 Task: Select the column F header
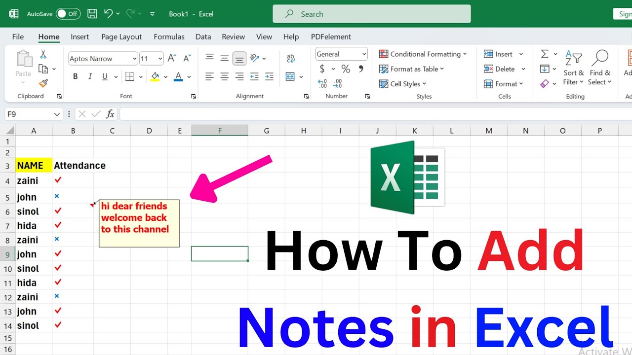click(x=220, y=131)
